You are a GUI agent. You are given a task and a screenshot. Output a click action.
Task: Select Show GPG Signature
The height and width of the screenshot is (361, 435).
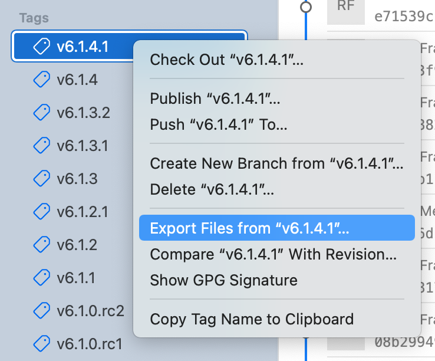tap(223, 280)
